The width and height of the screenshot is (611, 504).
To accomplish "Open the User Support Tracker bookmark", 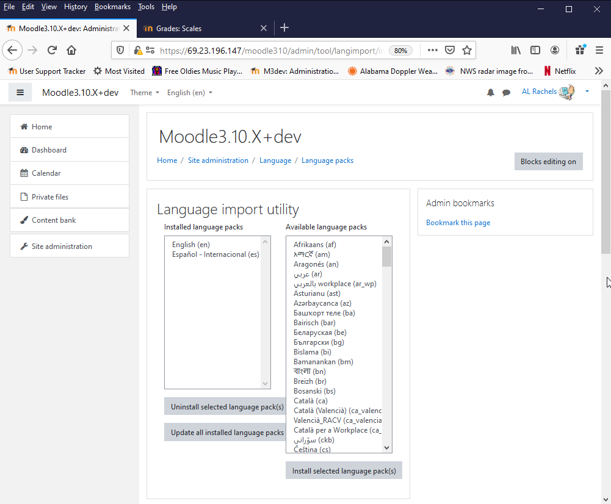I will point(46,71).
